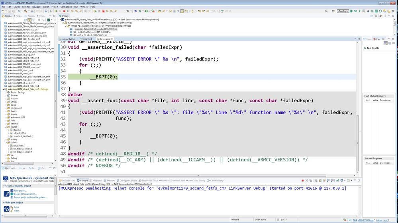Click the Quickstart Clean broom icon

tap(12, 211)
